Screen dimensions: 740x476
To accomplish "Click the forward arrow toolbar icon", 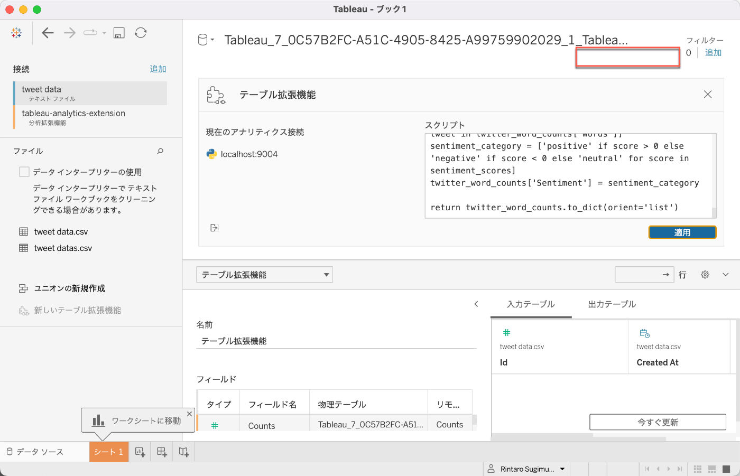I will pos(70,33).
